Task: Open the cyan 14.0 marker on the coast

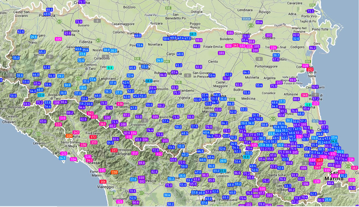Action: coord(334,141)
